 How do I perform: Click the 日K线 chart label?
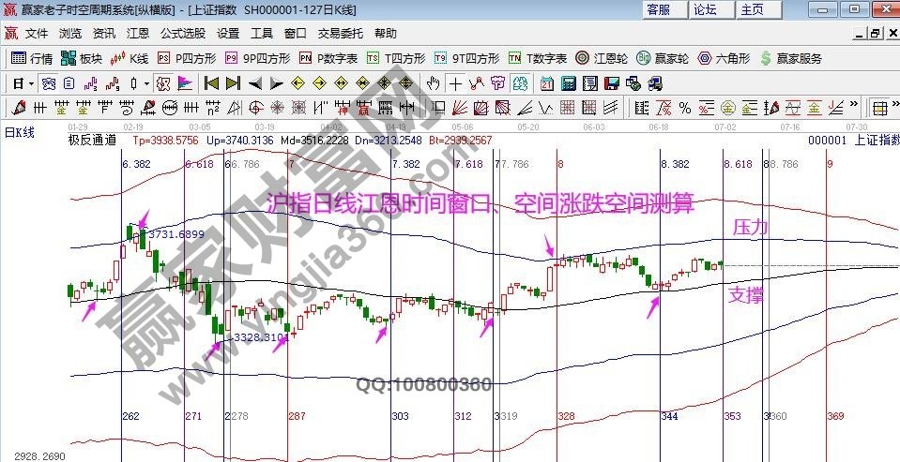click(x=21, y=132)
